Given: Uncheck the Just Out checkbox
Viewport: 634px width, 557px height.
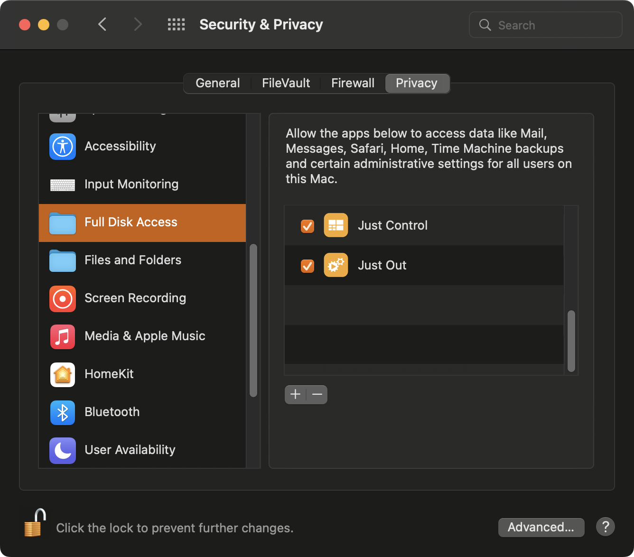Looking at the screenshot, I should point(308,266).
